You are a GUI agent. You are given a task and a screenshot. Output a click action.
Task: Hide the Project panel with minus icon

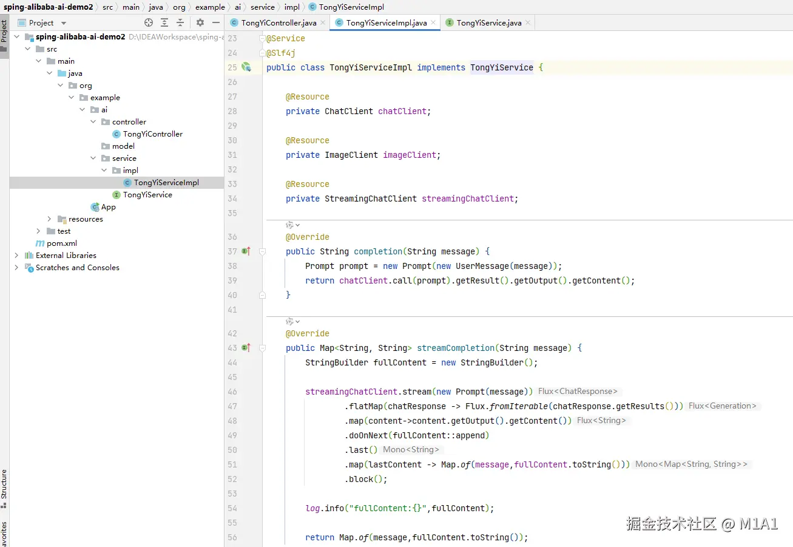[x=216, y=22]
